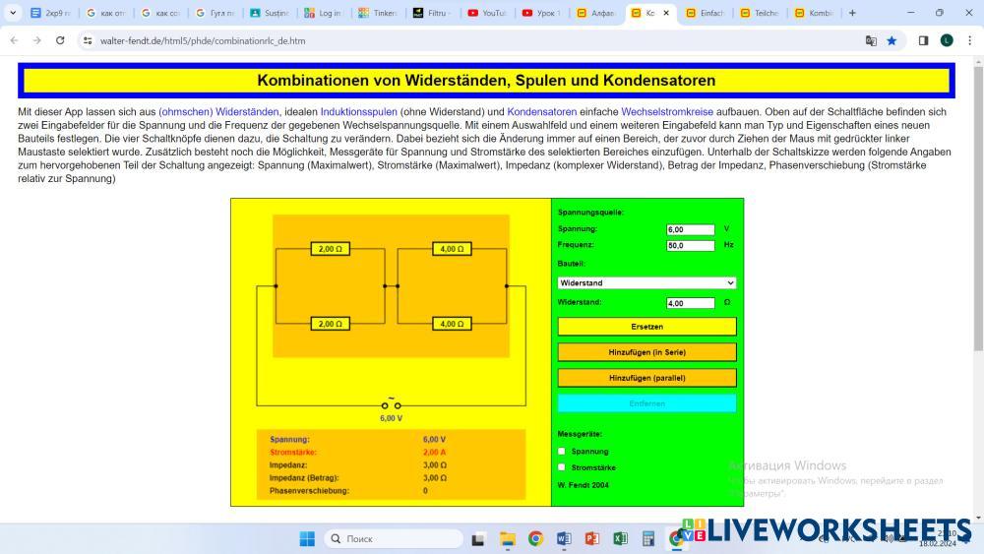Click the Frequenz input field
Image resolution: width=984 pixels, height=554 pixels.
tap(690, 245)
